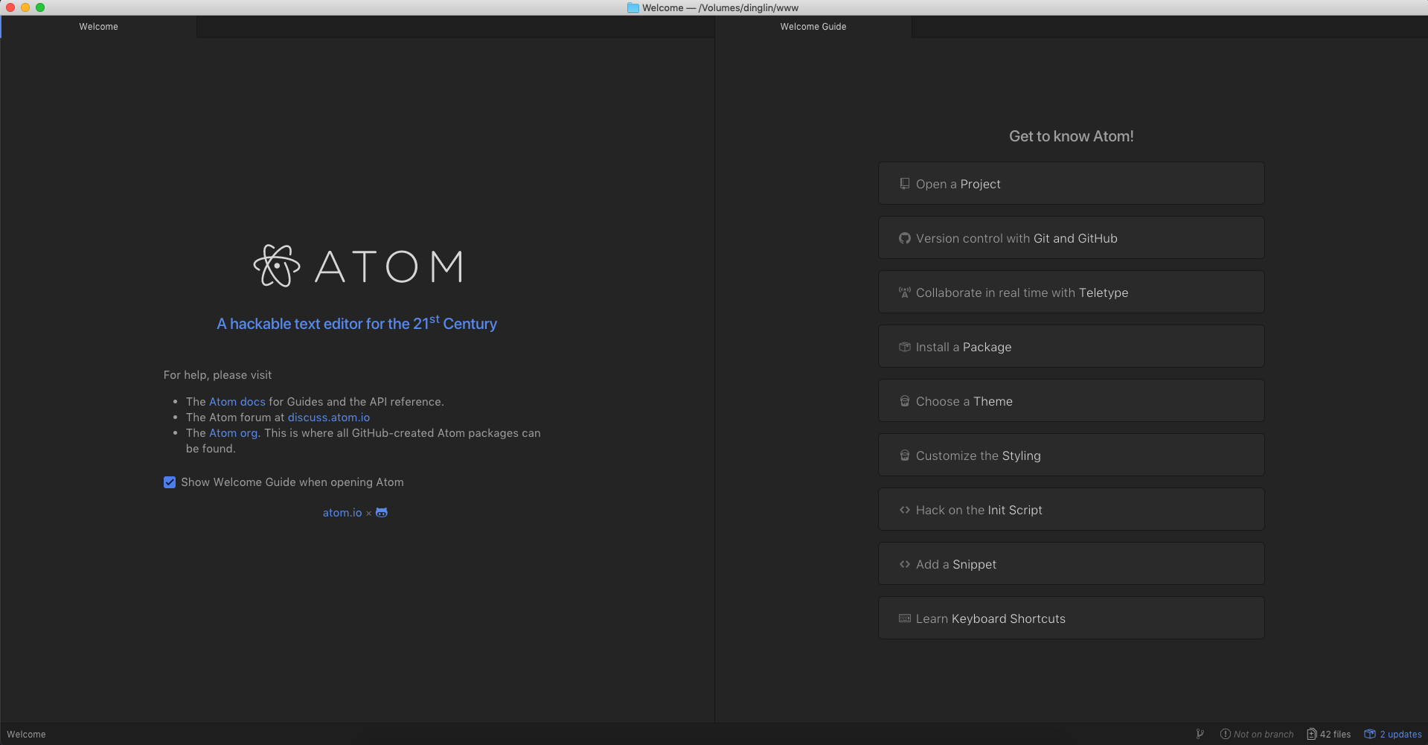The width and height of the screenshot is (1428, 745).
Task: Switch to the Welcome Guide tab
Action: pyautogui.click(x=813, y=26)
